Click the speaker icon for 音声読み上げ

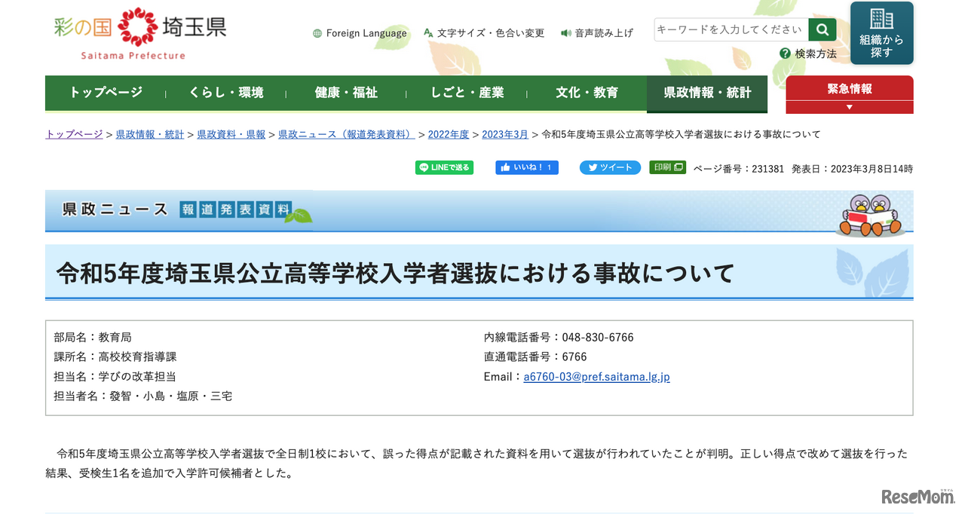[566, 33]
